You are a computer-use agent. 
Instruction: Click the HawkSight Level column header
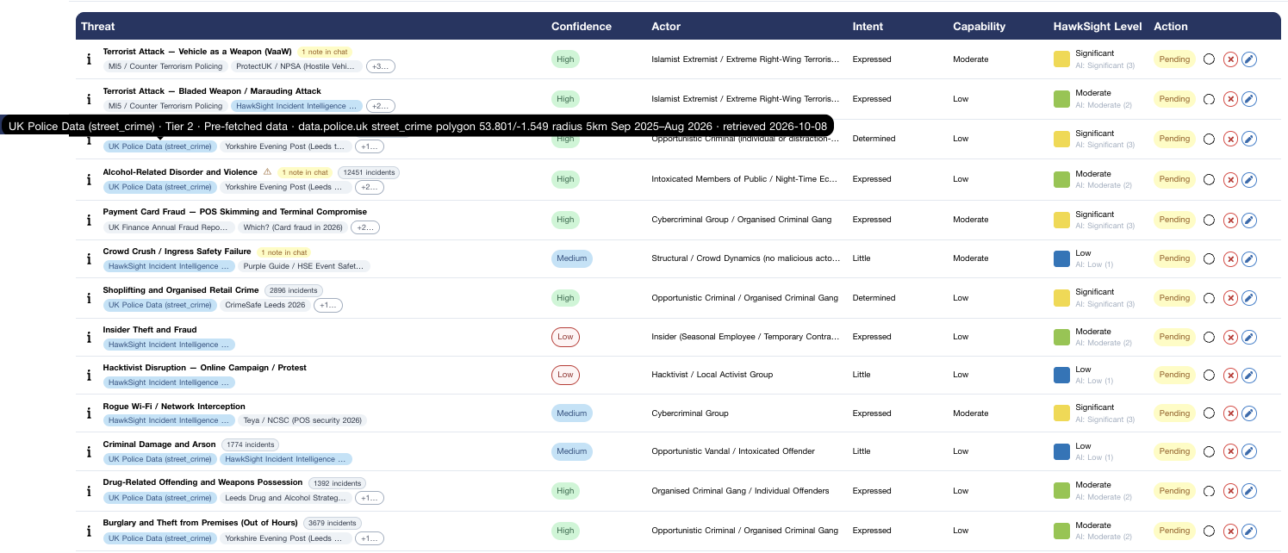point(1098,27)
